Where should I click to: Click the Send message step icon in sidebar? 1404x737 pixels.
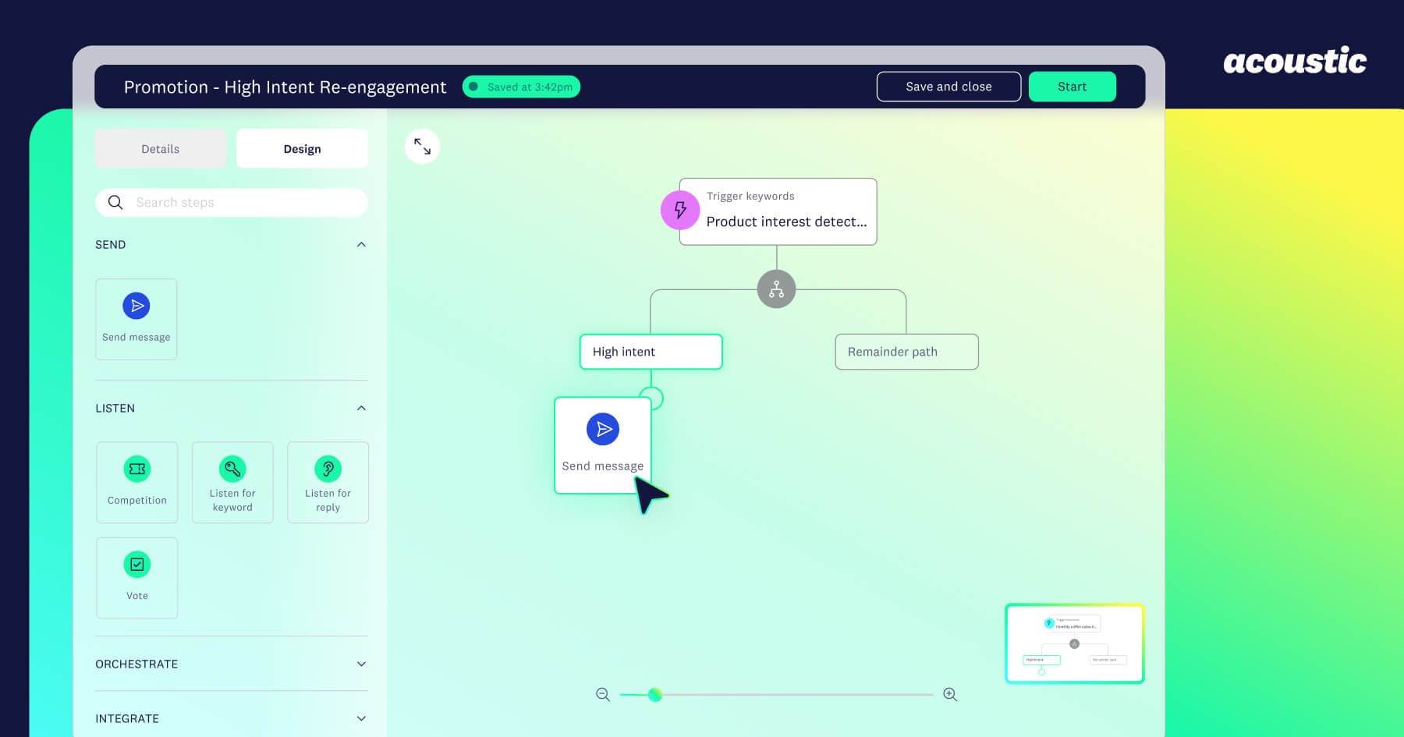pos(136,306)
